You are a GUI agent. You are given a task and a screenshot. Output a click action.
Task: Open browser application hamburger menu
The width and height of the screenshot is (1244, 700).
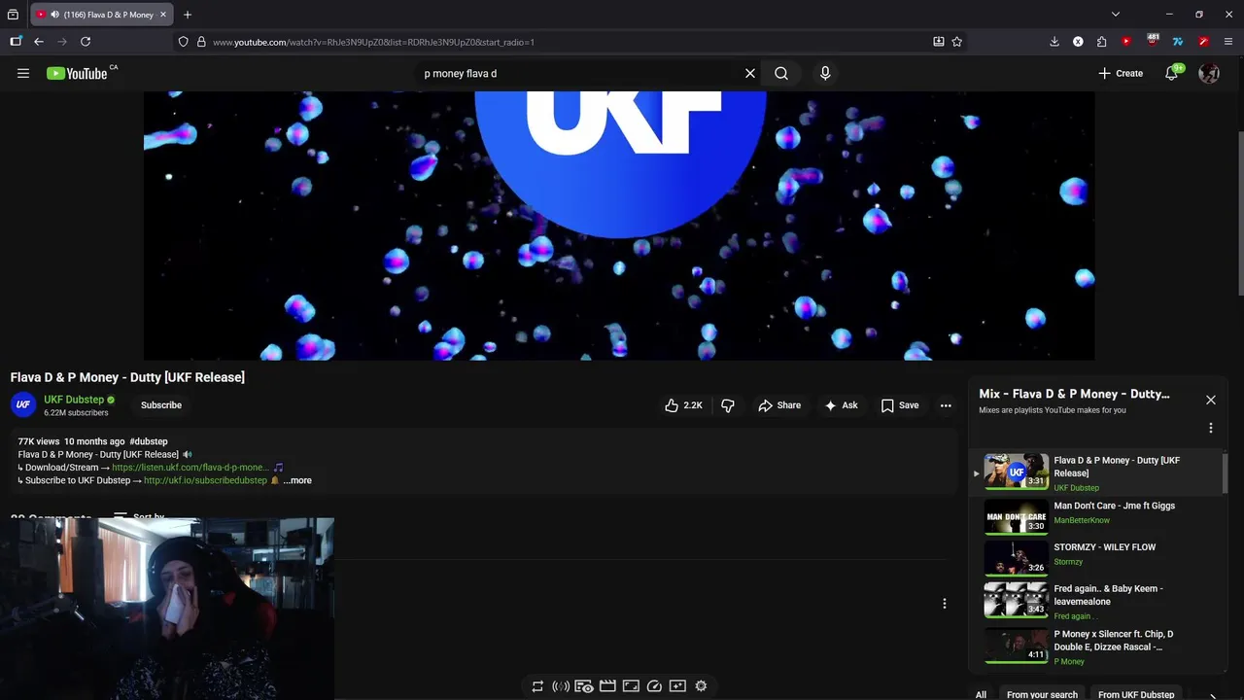tap(1228, 42)
